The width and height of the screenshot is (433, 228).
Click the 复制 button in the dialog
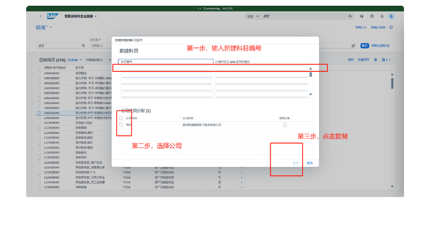(x=295, y=163)
